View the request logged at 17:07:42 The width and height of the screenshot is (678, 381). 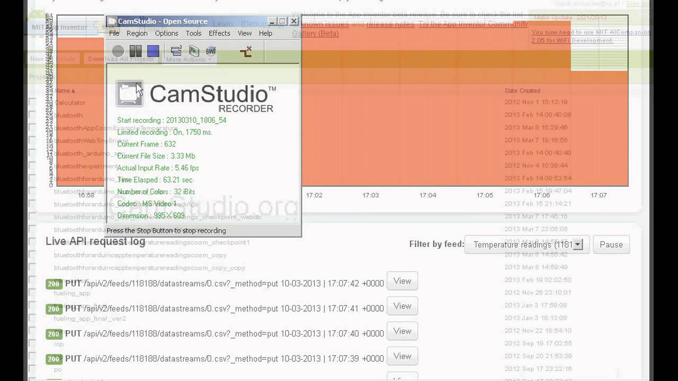(x=403, y=281)
